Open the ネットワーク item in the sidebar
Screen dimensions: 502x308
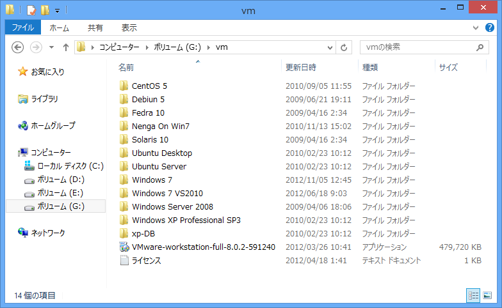click(x=48, y=233)
